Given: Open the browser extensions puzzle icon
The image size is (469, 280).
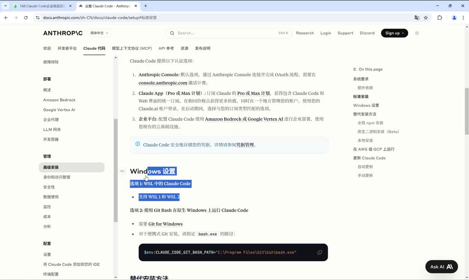Looking at the screenshot, I should pyautogui.click(x=440, y=17).
